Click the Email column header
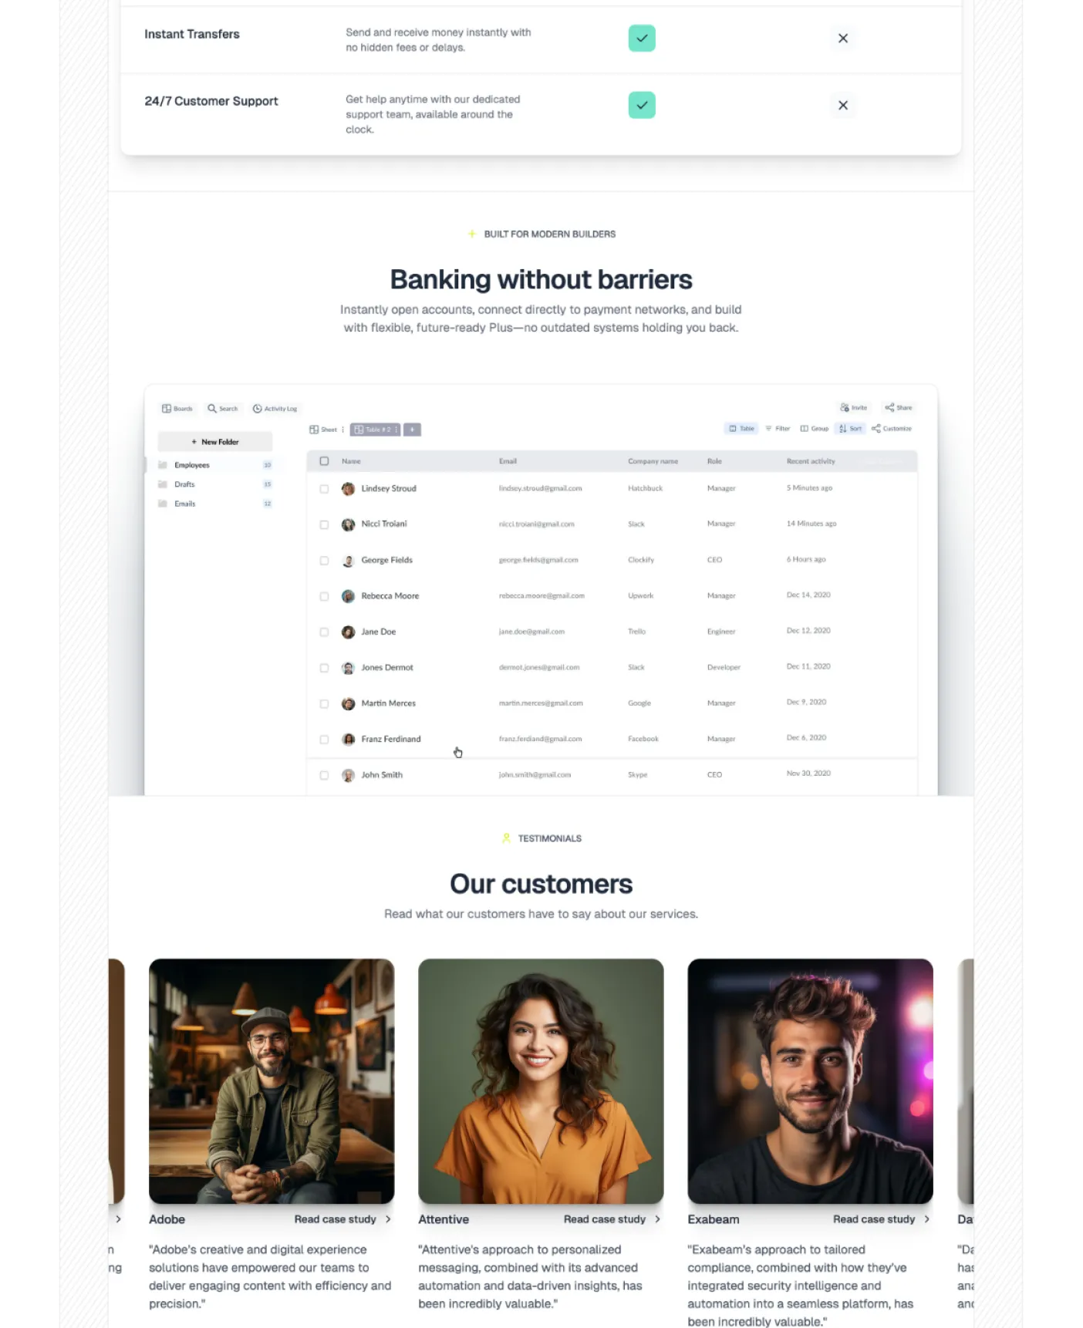Image resolution: width=1083 pixels, height=1328 pixels. point(508,461)
